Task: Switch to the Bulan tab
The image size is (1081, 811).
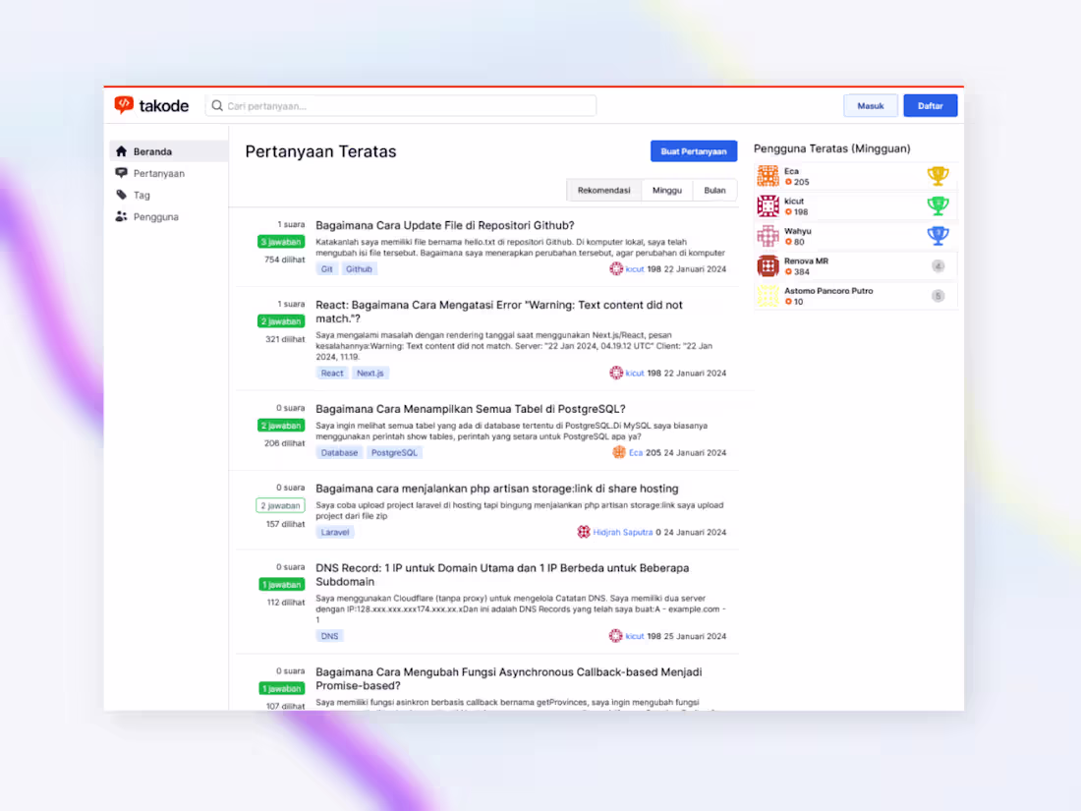Action: point(714,191)
